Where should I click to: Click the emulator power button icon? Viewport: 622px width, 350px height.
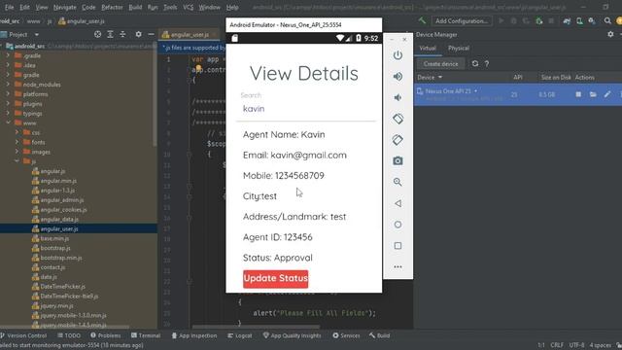[x=397, y=55]
